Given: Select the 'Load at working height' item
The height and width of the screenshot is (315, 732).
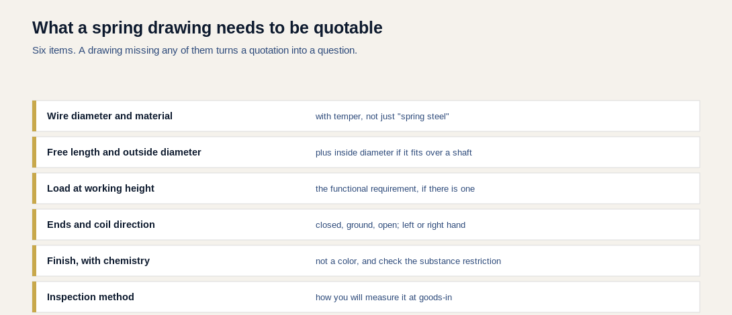Looking at the screenshot, I should (366, 188).
